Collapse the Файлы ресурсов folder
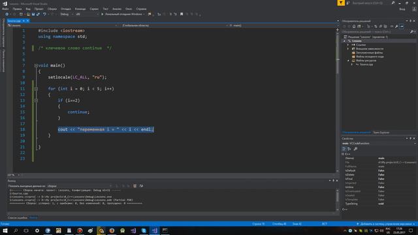The image size is (418, 235). [348, 61]
